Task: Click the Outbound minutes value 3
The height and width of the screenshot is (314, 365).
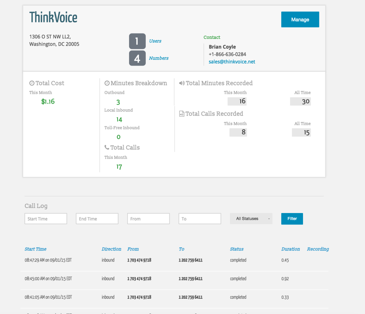Action: [118, 102]
